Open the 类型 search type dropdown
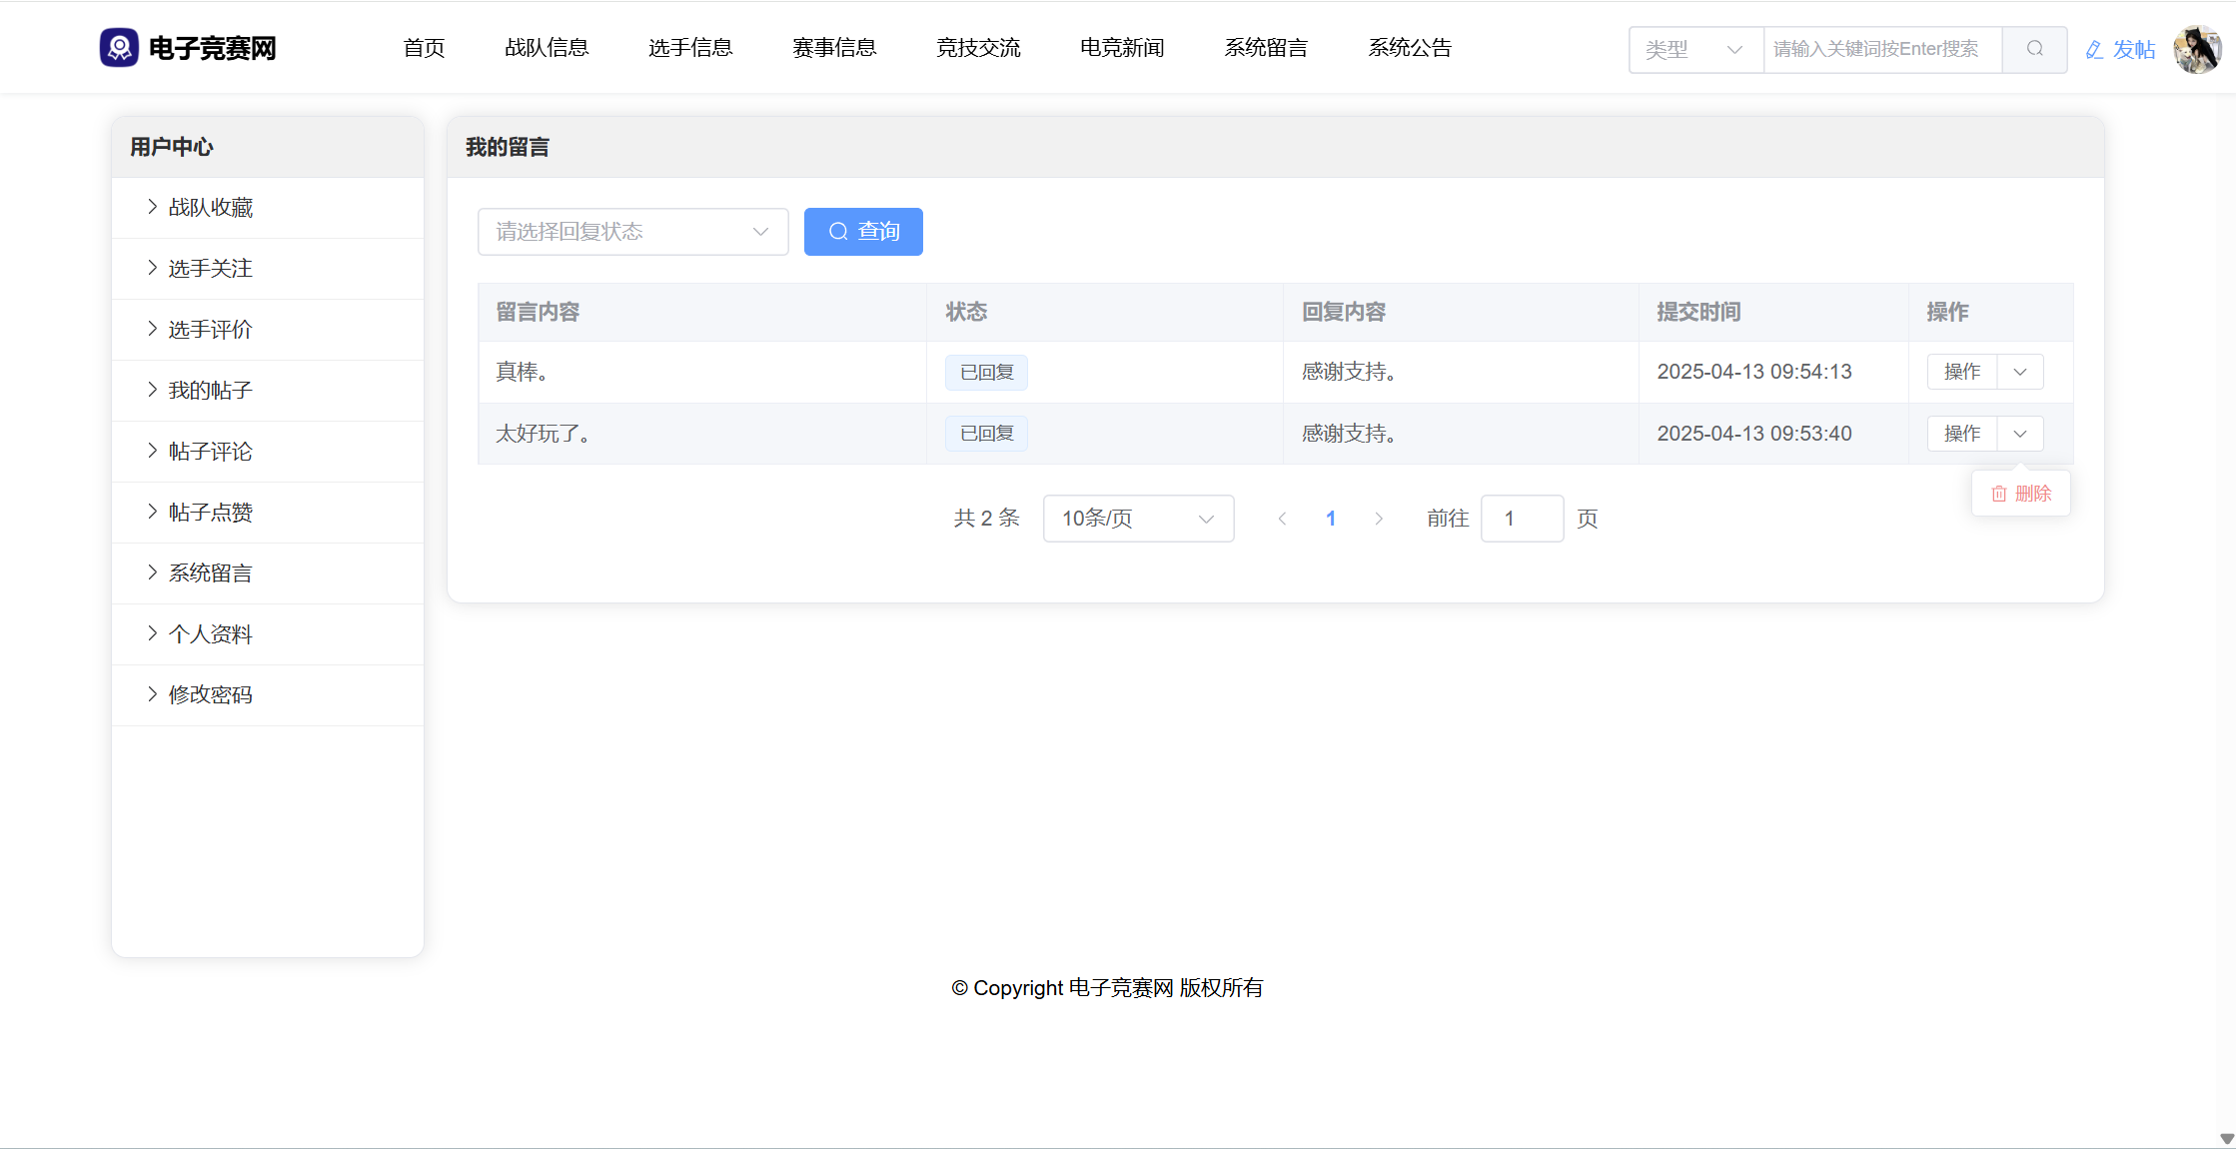Screen dimensions: 2236x1149 [1694, 49]
